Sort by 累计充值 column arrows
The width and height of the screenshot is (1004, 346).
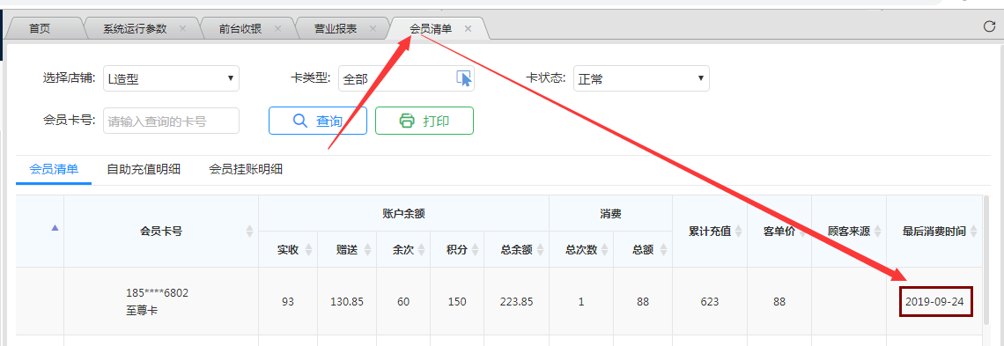pyautogui.click(x=739, y=232)
